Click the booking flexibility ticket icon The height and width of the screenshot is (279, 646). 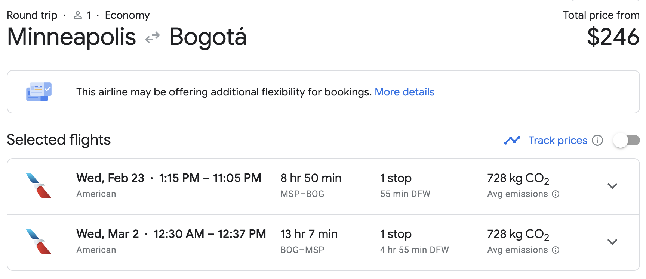pos(38,92)
